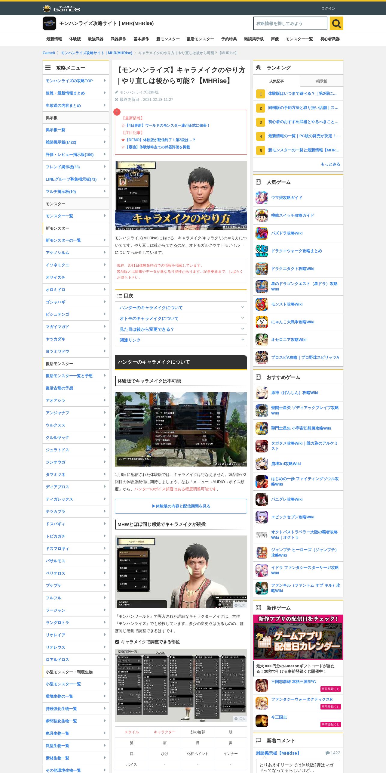The height and width of the screenshot is (773, 386).
Task: Open the エピックセブン攻略Wiki icon
Action: 262,517
